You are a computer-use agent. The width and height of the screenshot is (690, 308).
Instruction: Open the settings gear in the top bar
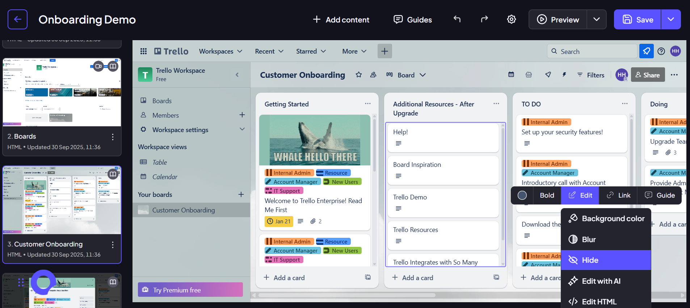click(511, 19)
